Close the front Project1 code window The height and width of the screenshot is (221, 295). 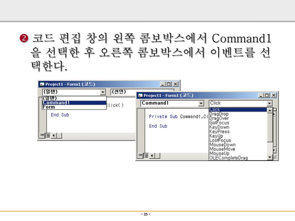274,96
